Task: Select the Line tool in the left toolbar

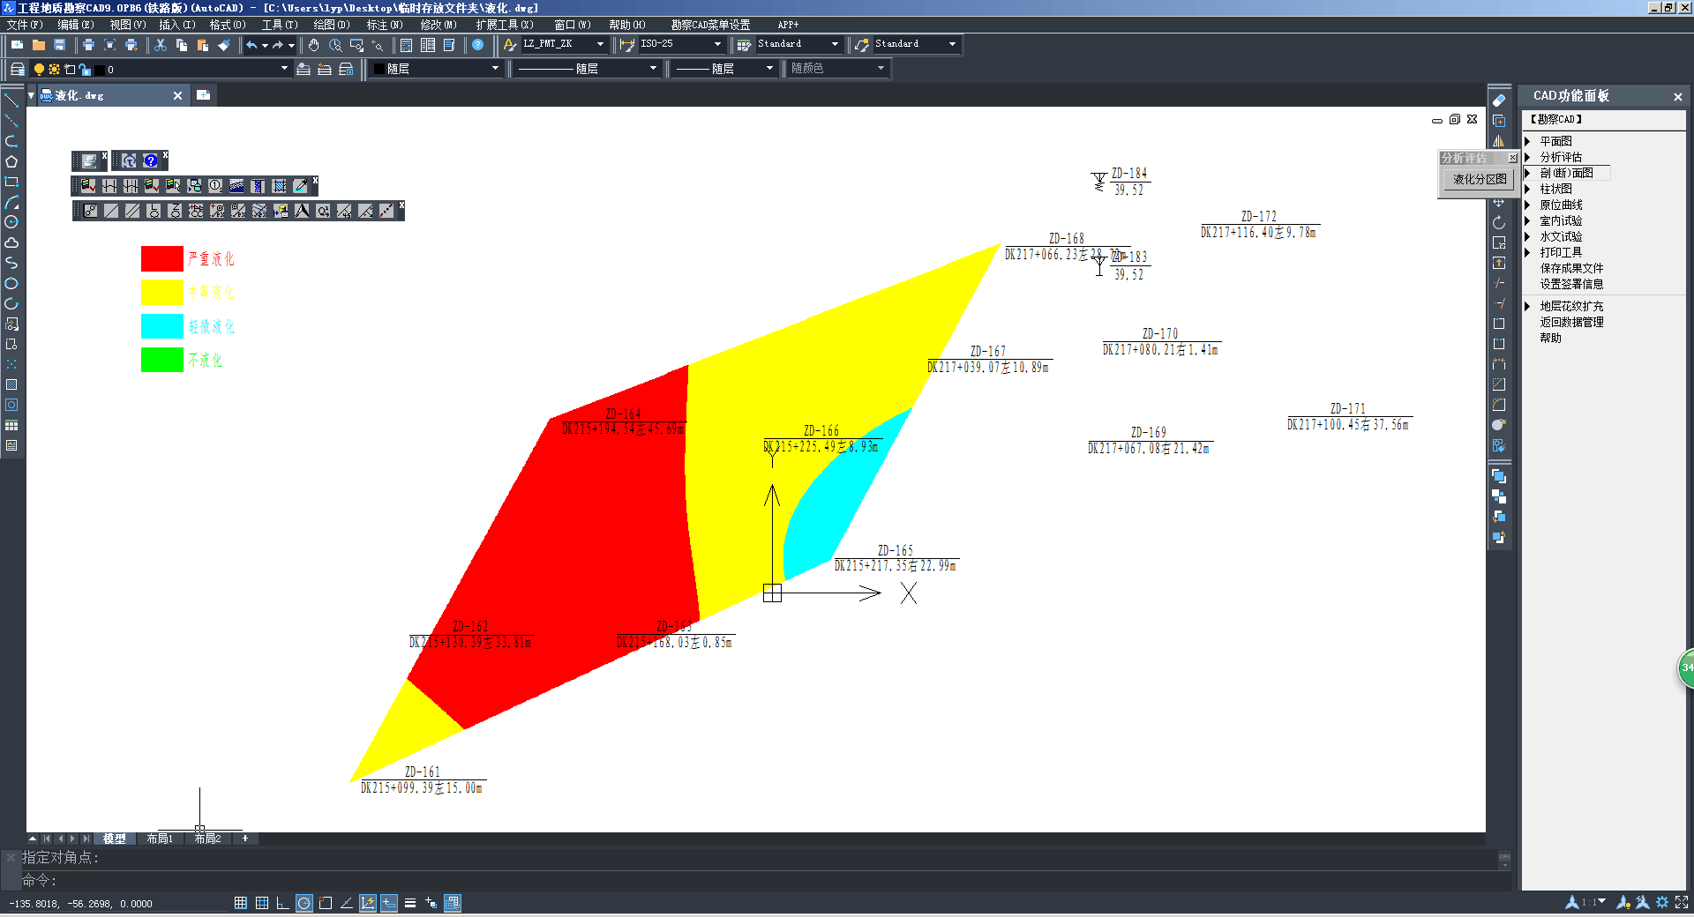Action: [11, 101]
